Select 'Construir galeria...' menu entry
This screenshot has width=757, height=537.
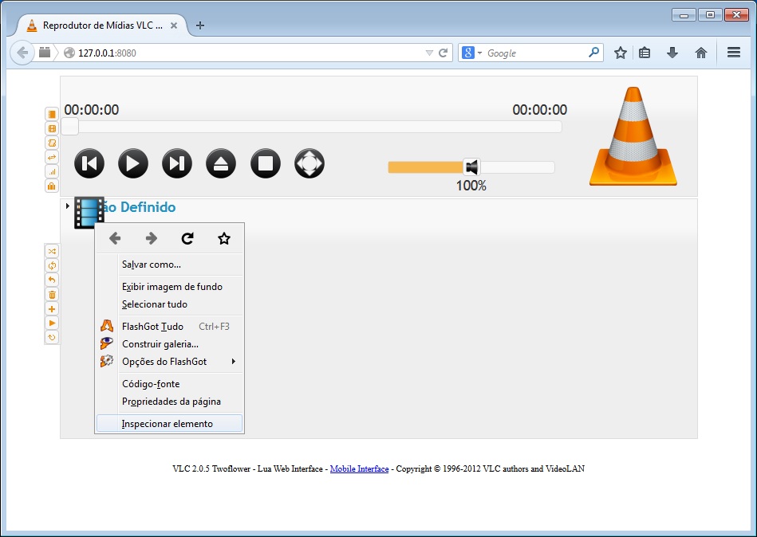(169, 344)
